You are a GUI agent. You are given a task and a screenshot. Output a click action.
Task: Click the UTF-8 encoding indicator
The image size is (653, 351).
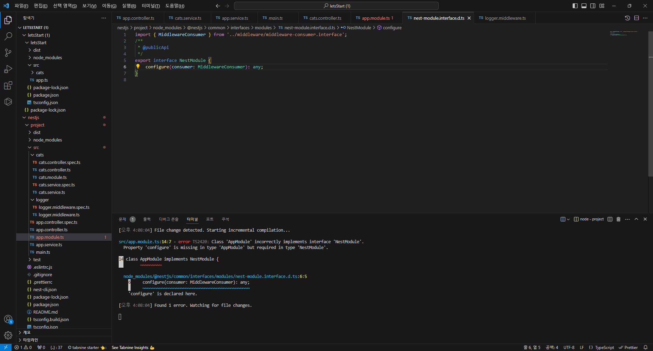(569, 347)
